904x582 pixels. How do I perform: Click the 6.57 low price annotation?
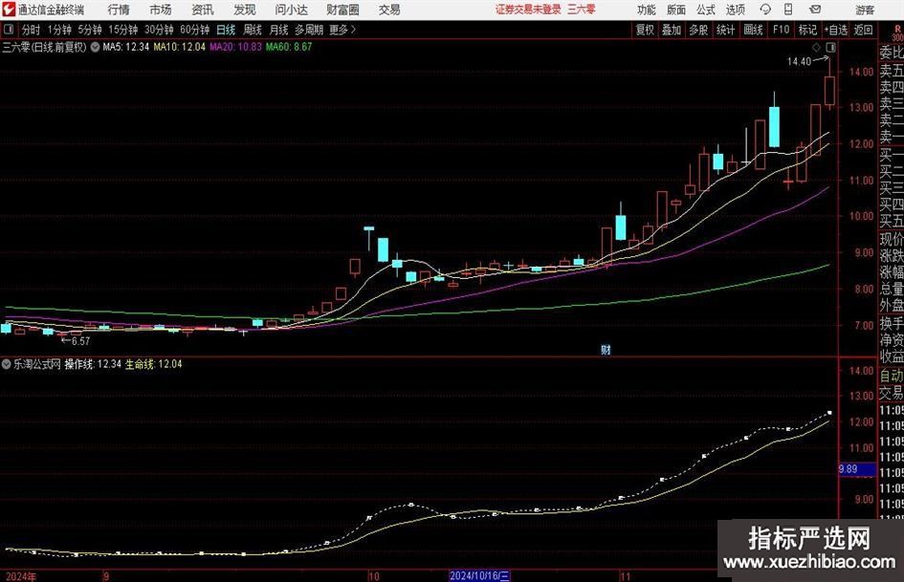[x=80, y=341]
